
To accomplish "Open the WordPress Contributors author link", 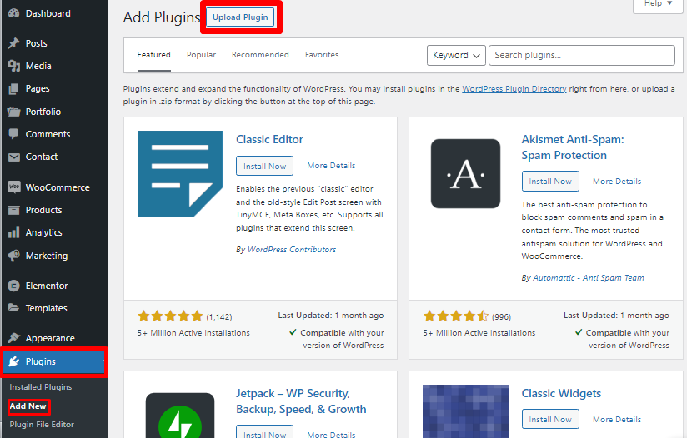I will click(292, 250).
